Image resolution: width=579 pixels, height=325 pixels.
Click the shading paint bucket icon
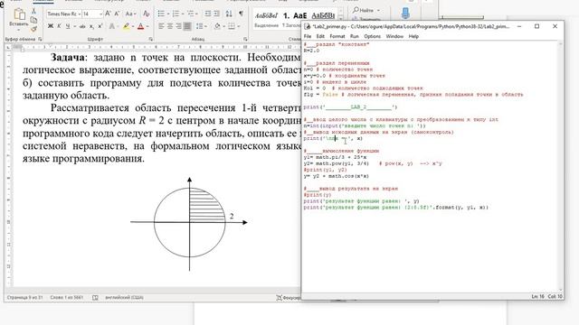pos(217,26)
